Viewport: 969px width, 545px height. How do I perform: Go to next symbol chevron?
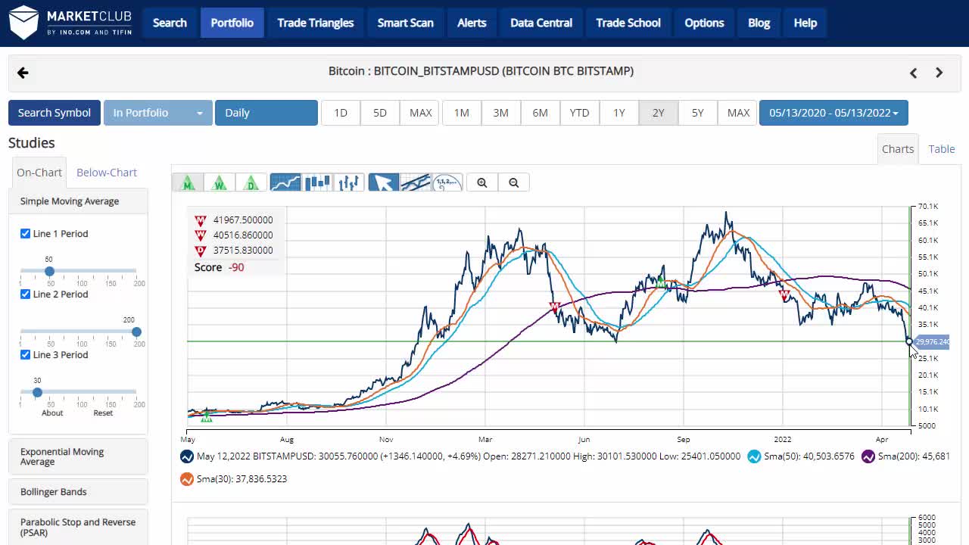pyautogui.click(x=939, y=73)
